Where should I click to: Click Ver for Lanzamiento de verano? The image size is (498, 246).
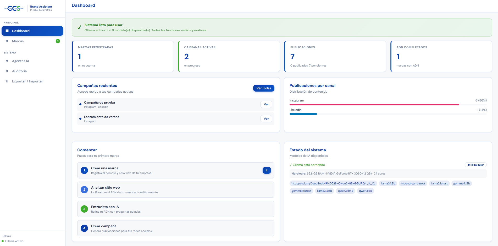click(x=266, y=119)
